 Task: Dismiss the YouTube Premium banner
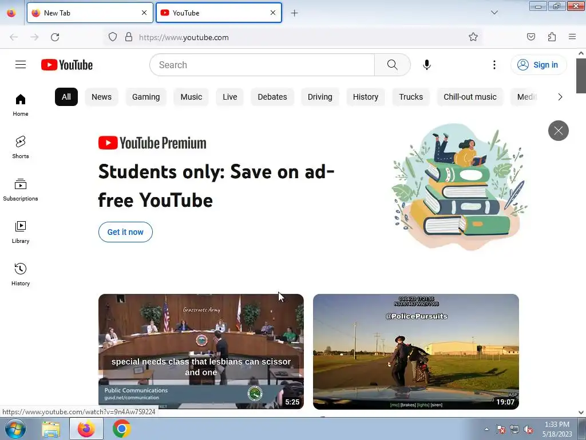pyautogui.click(x=559, y=131)
